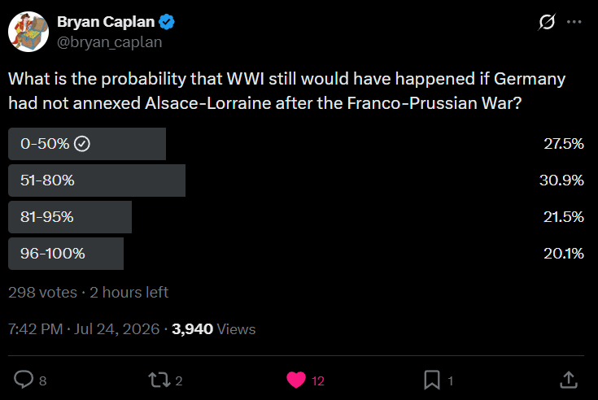Click the blue verified badge
Image resolution: width=598 pixels, height=400 pixels.
[x=167, y=22]
